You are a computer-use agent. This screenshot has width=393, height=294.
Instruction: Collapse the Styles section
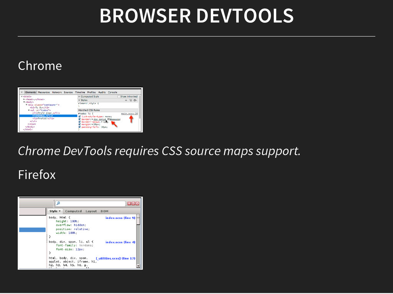pos(79,100)
